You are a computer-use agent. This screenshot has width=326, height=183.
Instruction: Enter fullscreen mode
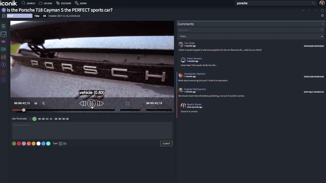tap(128, 103)
